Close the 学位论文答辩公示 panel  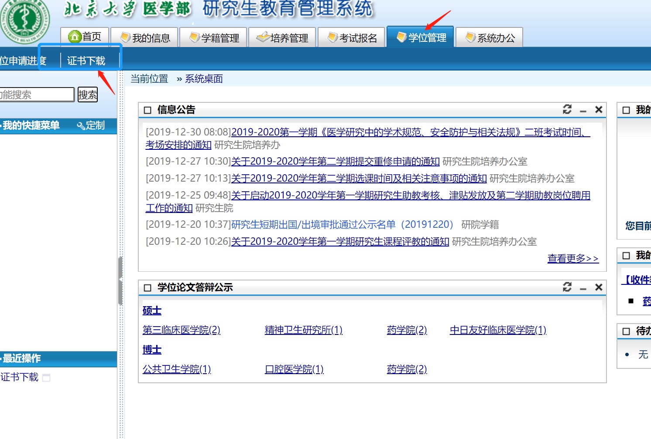(x=599, y=287)
